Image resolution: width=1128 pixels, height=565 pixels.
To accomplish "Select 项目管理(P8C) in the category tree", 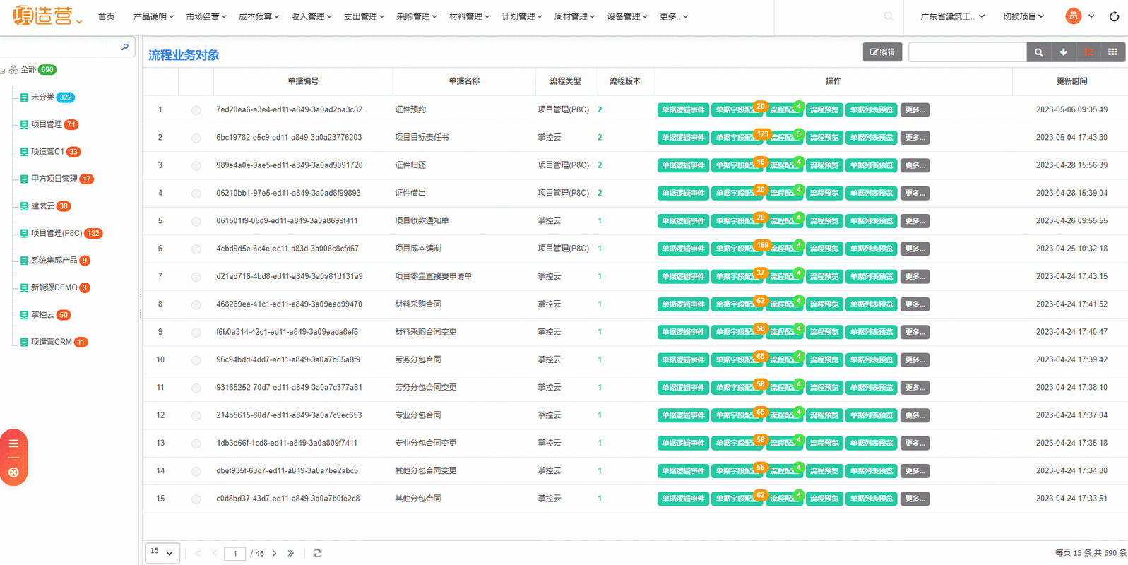I will point(57,233).
